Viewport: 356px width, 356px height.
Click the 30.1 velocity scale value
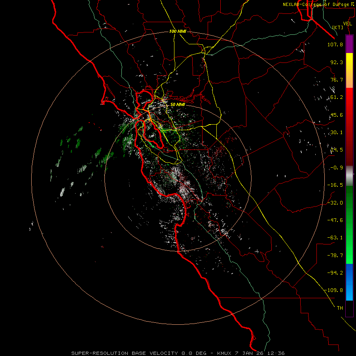click(x=337, y=133)
